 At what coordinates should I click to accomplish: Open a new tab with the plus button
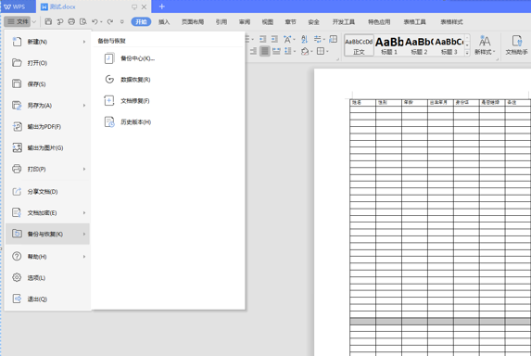(161, 6)
